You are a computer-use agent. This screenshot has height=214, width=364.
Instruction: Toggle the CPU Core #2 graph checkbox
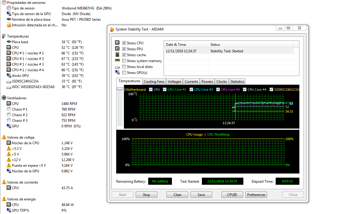click(191, 90)
